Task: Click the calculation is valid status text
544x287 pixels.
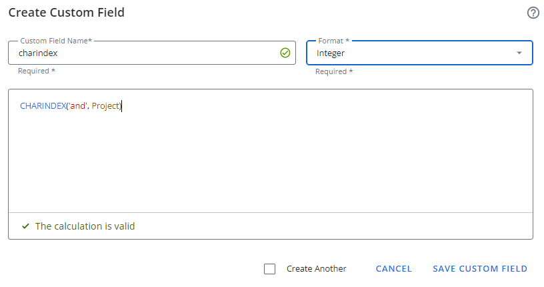Action: [x=85, y=226]
